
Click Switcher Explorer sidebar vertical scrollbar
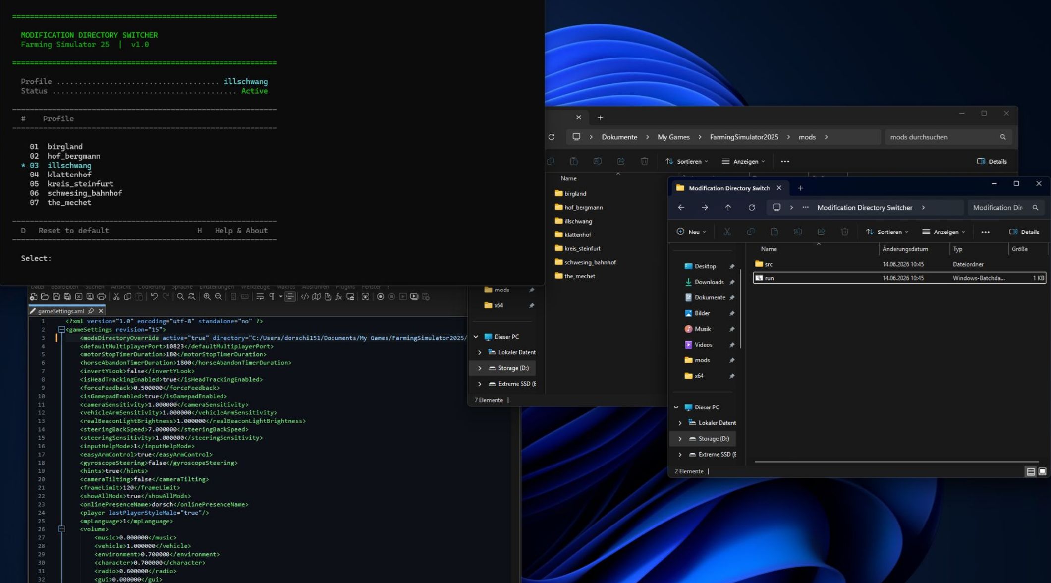point(740,307)
